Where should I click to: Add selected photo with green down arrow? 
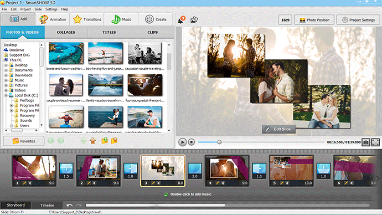click(83, 140)
